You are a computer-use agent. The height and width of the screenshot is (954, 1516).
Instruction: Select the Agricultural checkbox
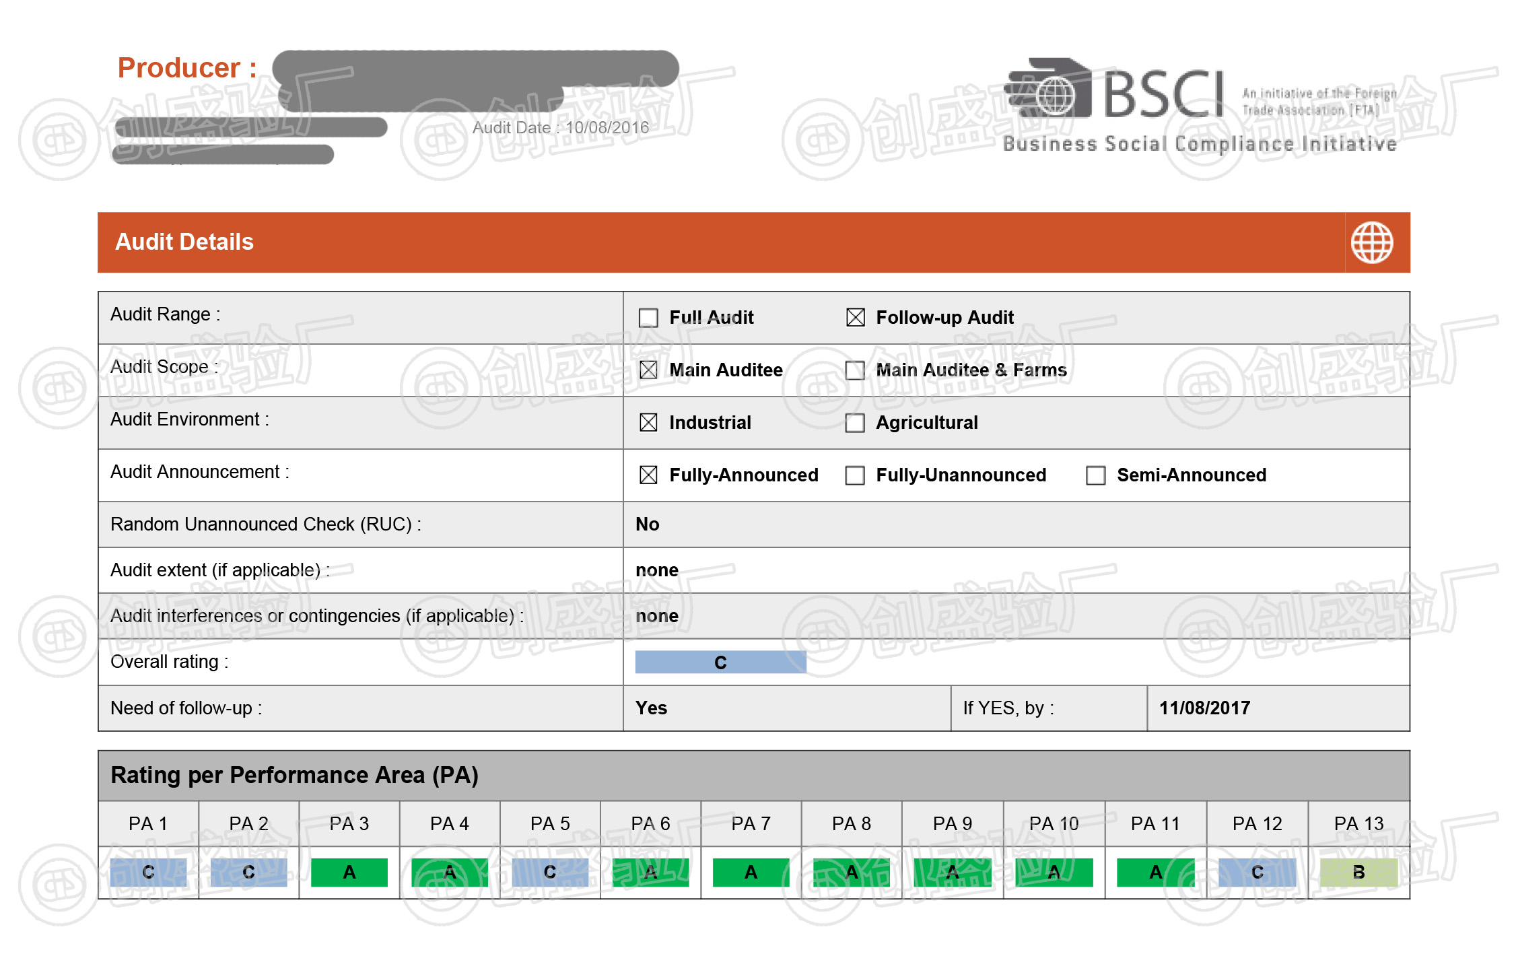(855, 423)
